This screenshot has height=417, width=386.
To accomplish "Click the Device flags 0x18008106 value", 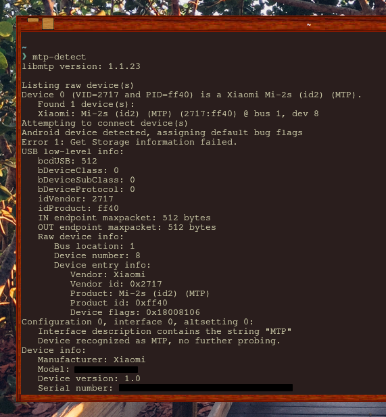I will [173, 312].
